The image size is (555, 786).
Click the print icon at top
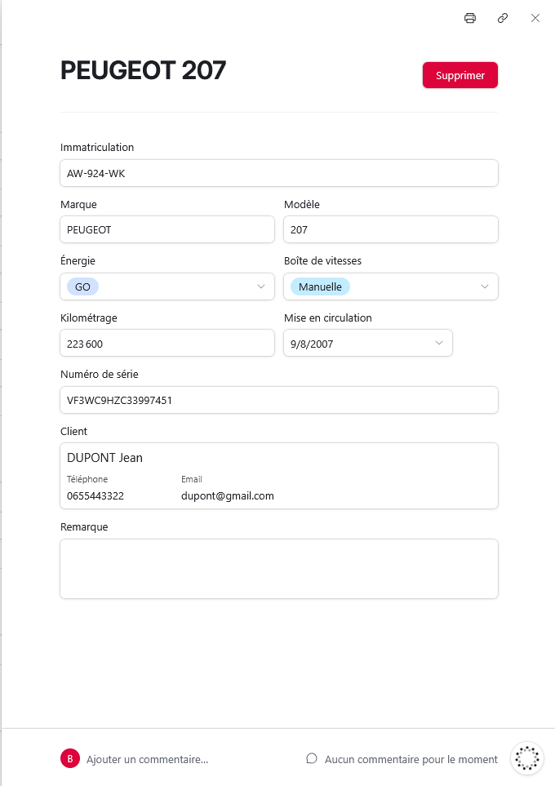[470, 18]
